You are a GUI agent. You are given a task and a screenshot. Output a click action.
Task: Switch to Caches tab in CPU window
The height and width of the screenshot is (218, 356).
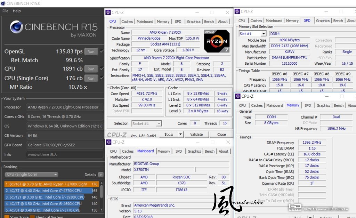(127, 21)
